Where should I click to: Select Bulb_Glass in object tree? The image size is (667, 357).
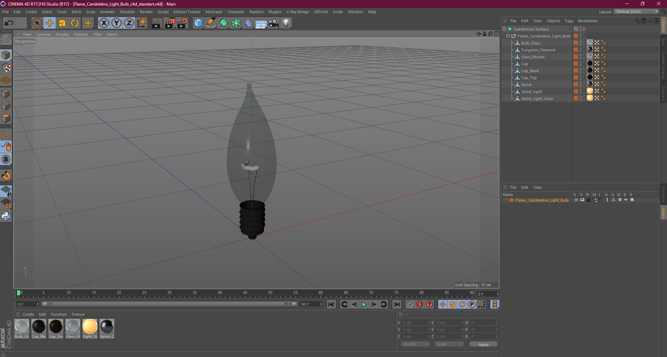pos(531,43)
